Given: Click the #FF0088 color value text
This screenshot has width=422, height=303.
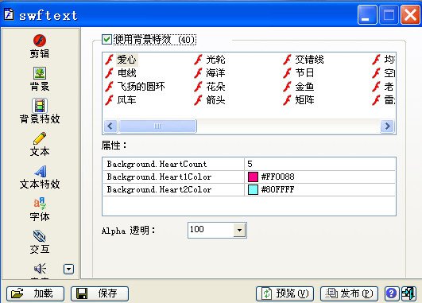Looking at the screenshot, I should [277, 177].
